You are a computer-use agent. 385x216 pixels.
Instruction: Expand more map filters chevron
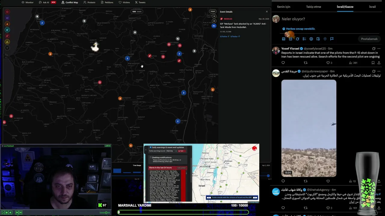[x=7, y=48]
